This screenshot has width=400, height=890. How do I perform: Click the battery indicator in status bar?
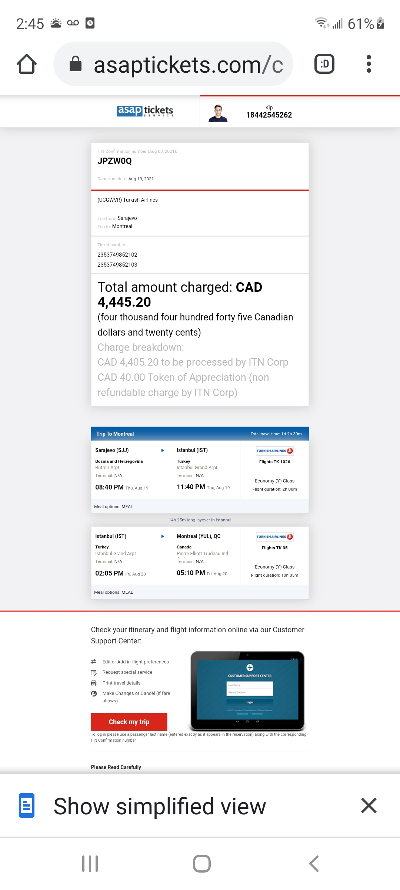[x=380, y=23]
